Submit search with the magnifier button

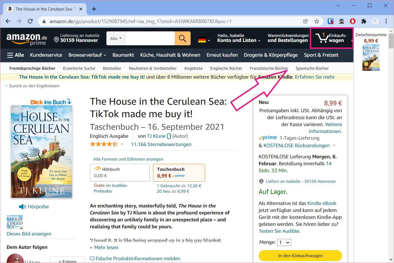(x=183, y=38)
